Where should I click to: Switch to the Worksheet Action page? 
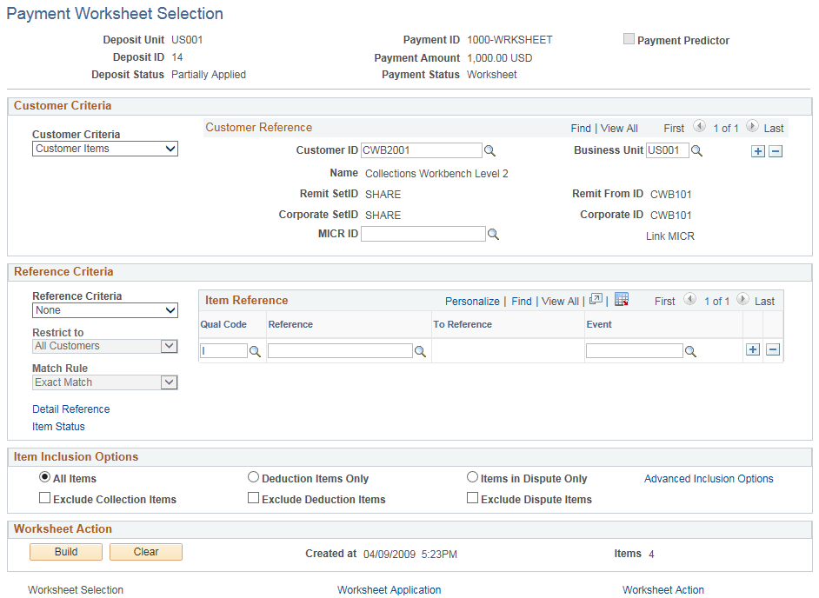(x=663, y=590)
